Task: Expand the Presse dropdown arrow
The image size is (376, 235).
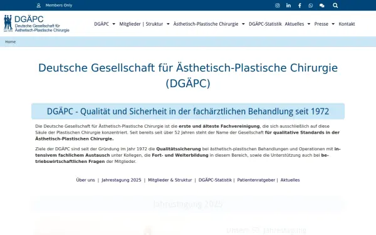Action: pyautogui.click(x=333, y=24)
